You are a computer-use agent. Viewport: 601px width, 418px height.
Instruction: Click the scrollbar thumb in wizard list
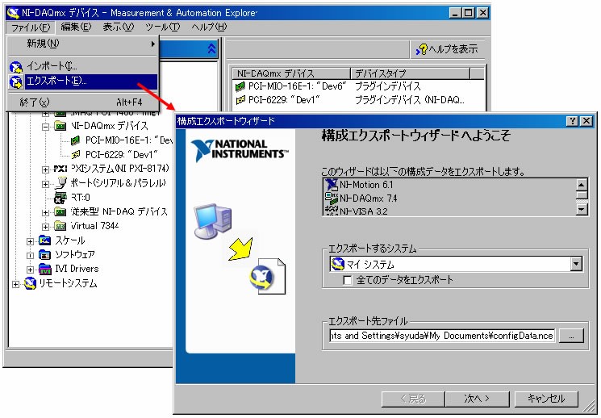point(582,194)
